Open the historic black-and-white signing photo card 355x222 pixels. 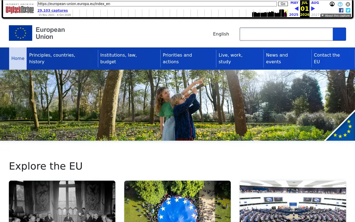coord(62,201)
